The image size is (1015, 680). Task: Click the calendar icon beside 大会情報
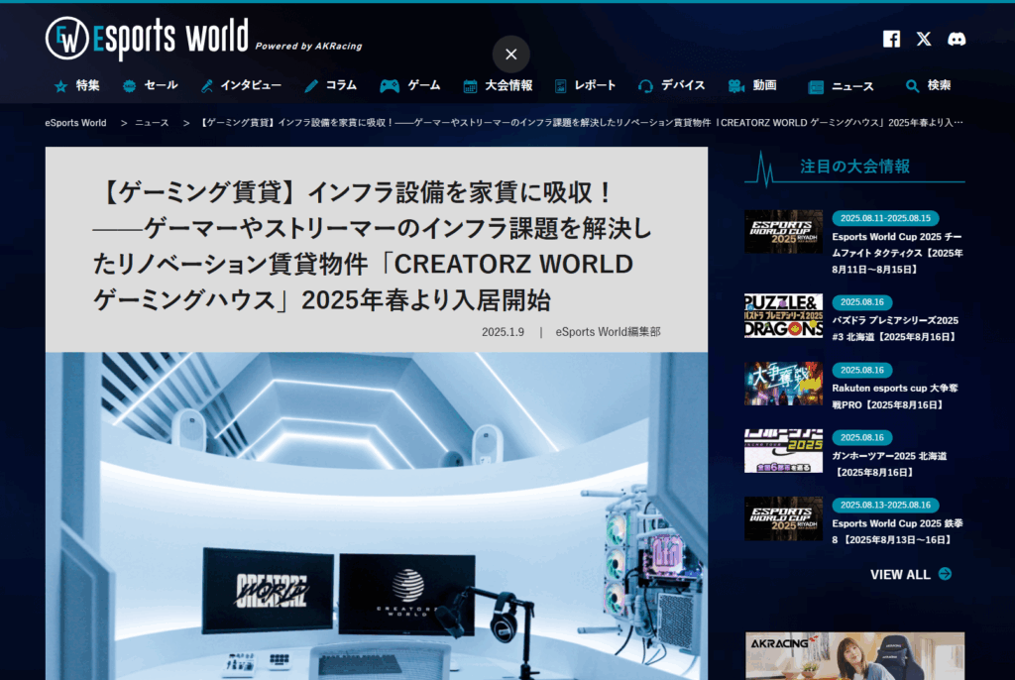click(470, 86)
